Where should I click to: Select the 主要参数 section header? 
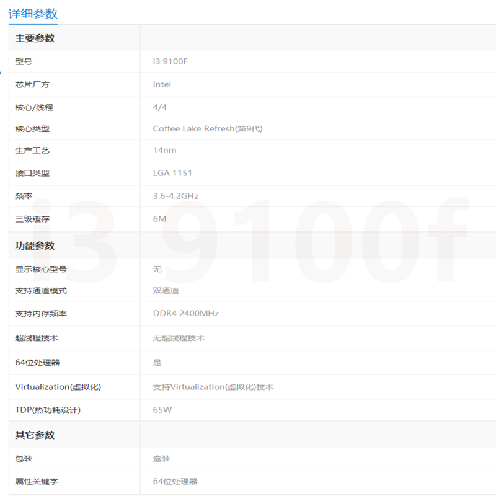coord(35,38)
